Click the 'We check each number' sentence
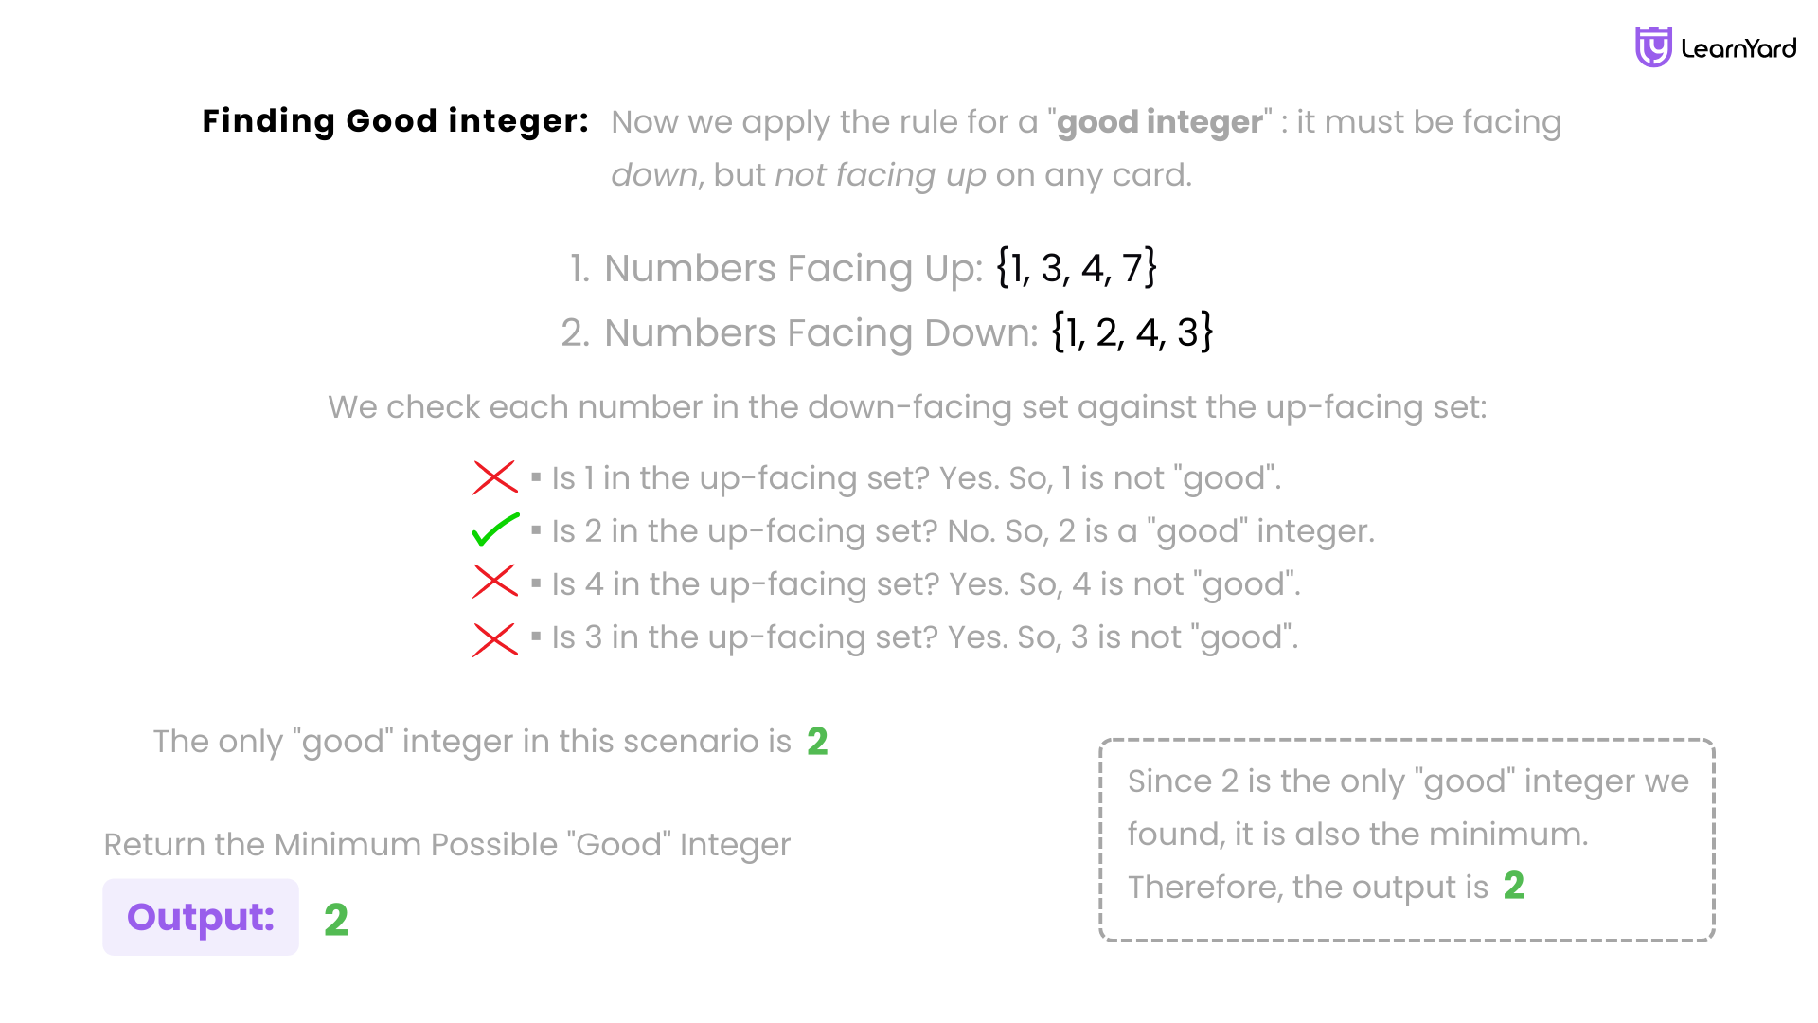The height and width of the screenshot is (1023, 1818). point(907,407)
